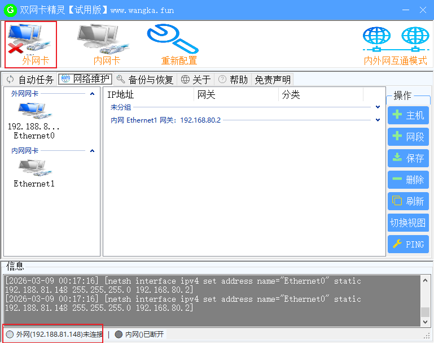Click the 主机 add host button
Image resolution: width=434 pixels, height=343 pixels.
click(408, 115)
